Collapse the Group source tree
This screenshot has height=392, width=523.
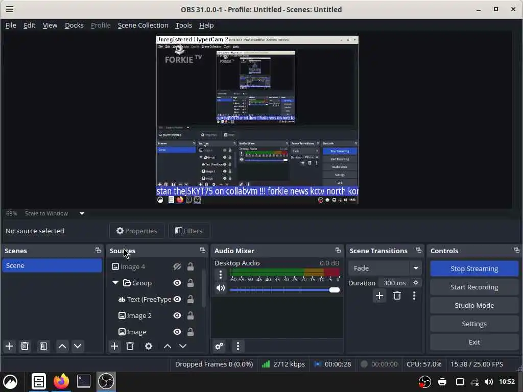tap(115, 283)
